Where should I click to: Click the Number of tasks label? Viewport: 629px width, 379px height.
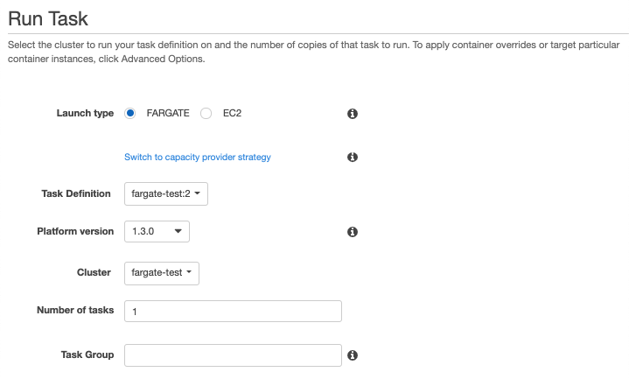pyautogui.click(x=75, y=310)
